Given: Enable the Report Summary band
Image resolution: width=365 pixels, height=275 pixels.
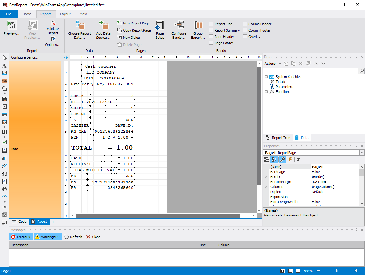Looking at the screenshot, I should tap(211, 30).
